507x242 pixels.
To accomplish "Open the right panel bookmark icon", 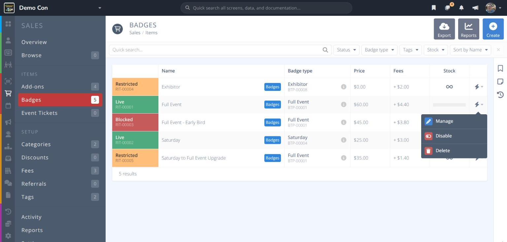I will pos(500,68).
